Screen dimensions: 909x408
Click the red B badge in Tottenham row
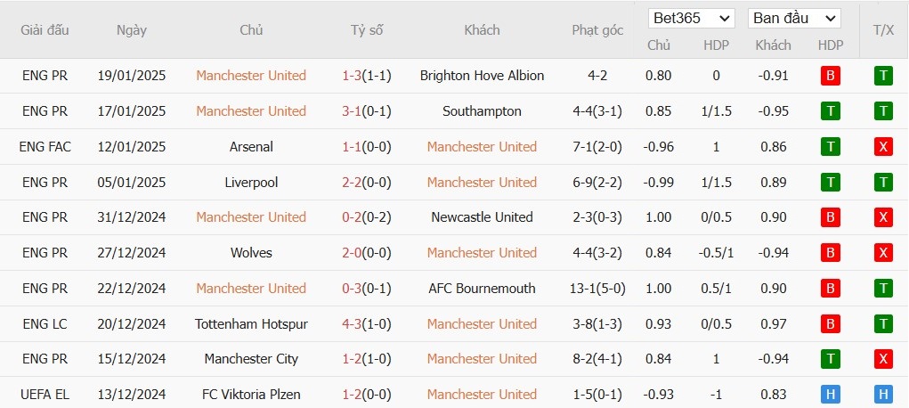coord(830,324)
